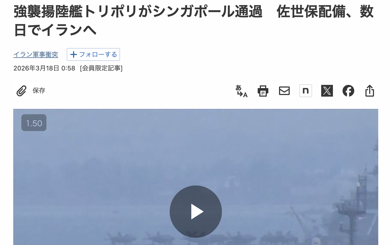The width and height of the screenshot is (390, 245).
Task: Open the generic share menu icon
Action: click(370, 91)
